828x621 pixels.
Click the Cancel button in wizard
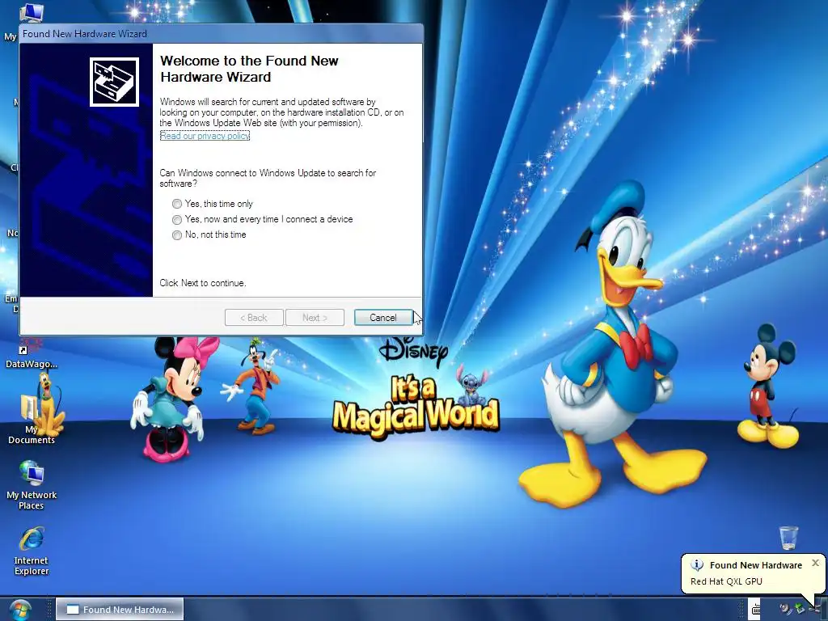382,317
